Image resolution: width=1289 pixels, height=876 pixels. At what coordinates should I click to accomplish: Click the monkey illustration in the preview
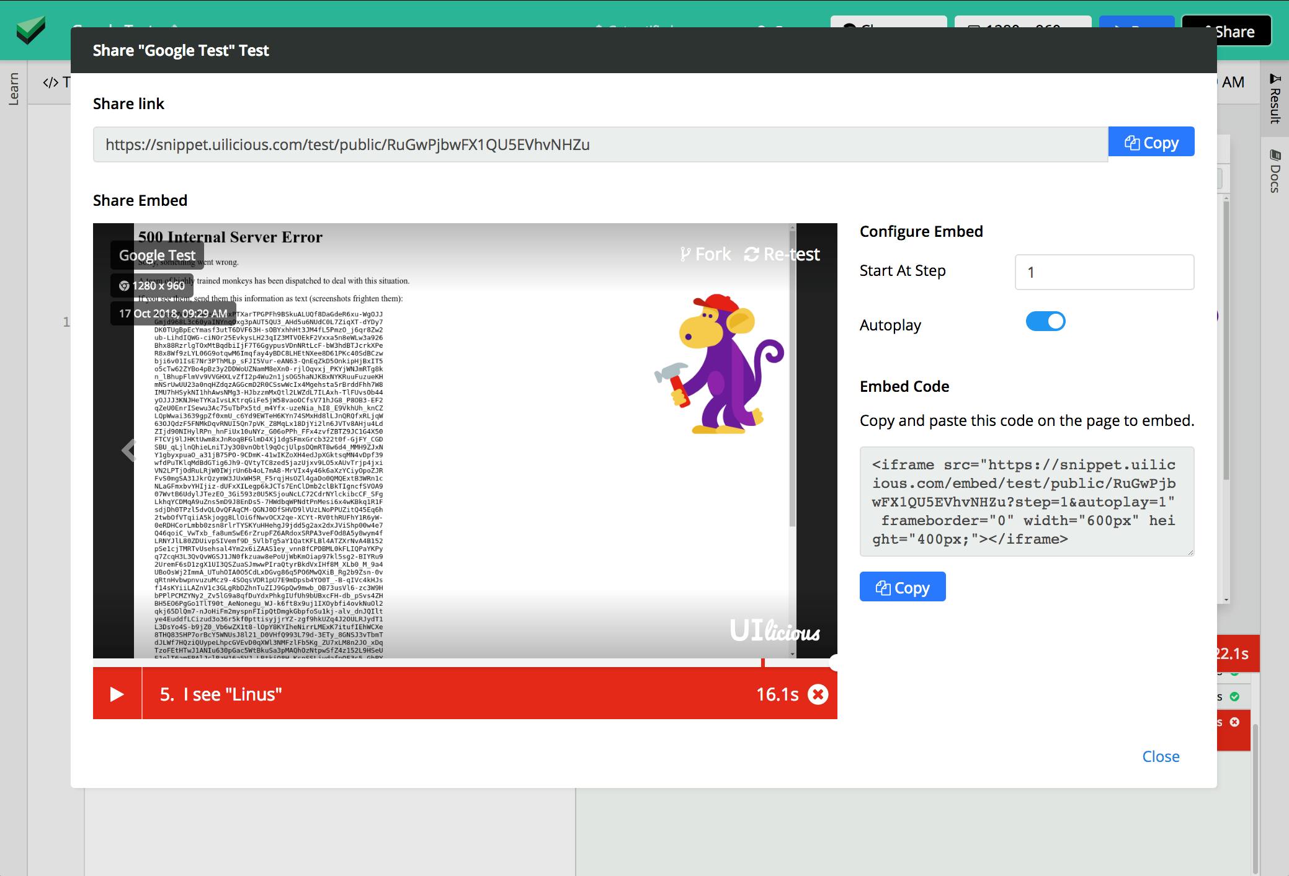click(720, 364)
